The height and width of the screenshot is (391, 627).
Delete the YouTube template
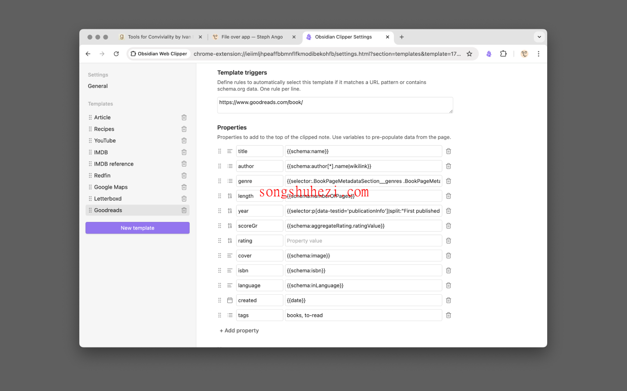[184, 141]
